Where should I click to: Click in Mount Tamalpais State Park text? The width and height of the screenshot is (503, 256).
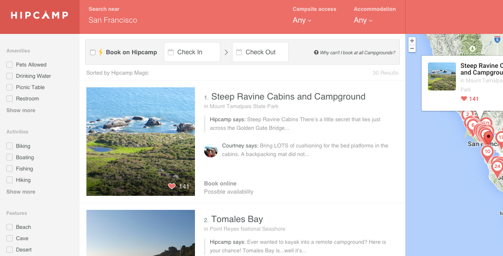pos(241,106)
